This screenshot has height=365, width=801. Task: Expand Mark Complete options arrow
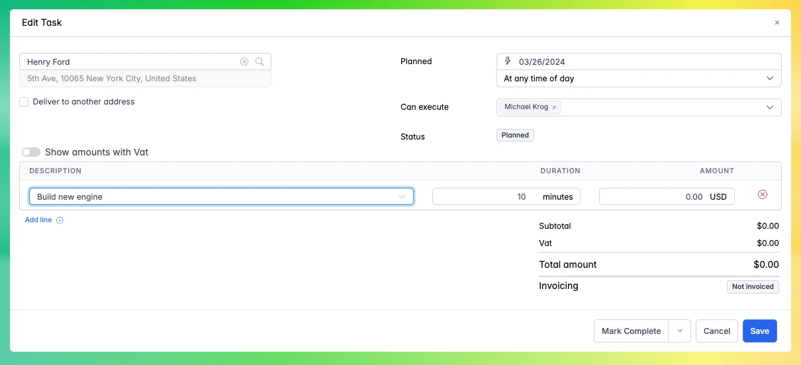pos(680,331)
